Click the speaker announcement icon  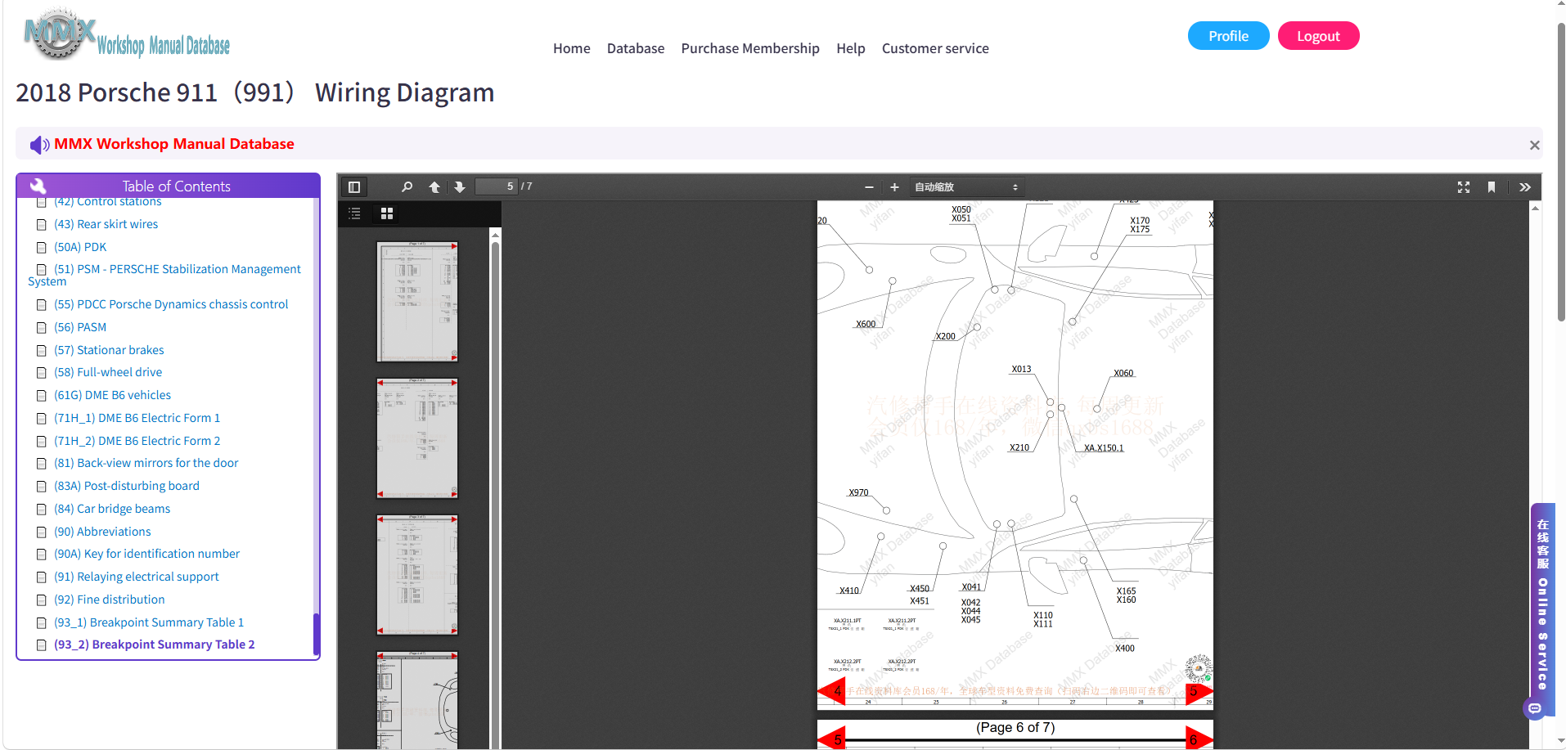tap(39, 145)
